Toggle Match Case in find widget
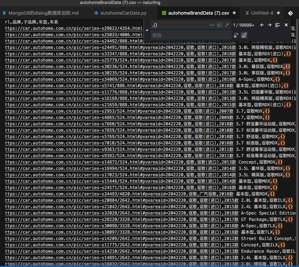Screen dimensions: 299x267 click(x=211, y=25)
